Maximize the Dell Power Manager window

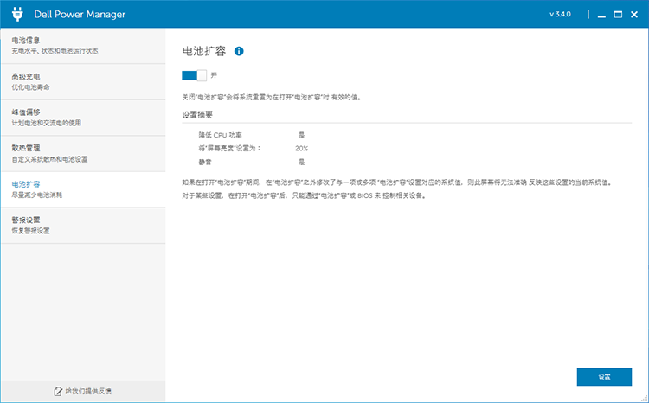(618, 15)
